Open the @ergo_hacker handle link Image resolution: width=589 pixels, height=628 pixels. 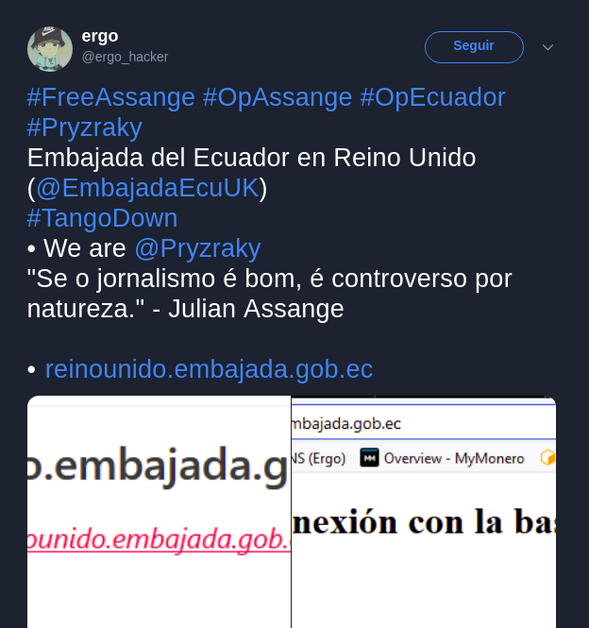point(125,57)
